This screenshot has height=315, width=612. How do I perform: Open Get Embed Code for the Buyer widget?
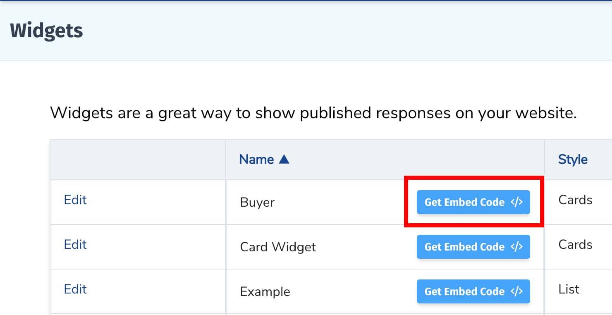[473, 202]
